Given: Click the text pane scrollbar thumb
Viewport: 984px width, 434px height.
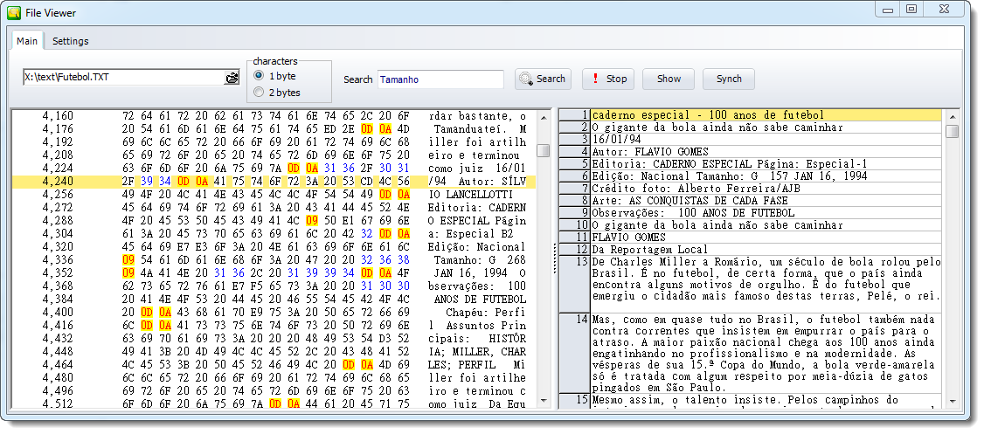Looking at the screenshot, I should point(952,132).
